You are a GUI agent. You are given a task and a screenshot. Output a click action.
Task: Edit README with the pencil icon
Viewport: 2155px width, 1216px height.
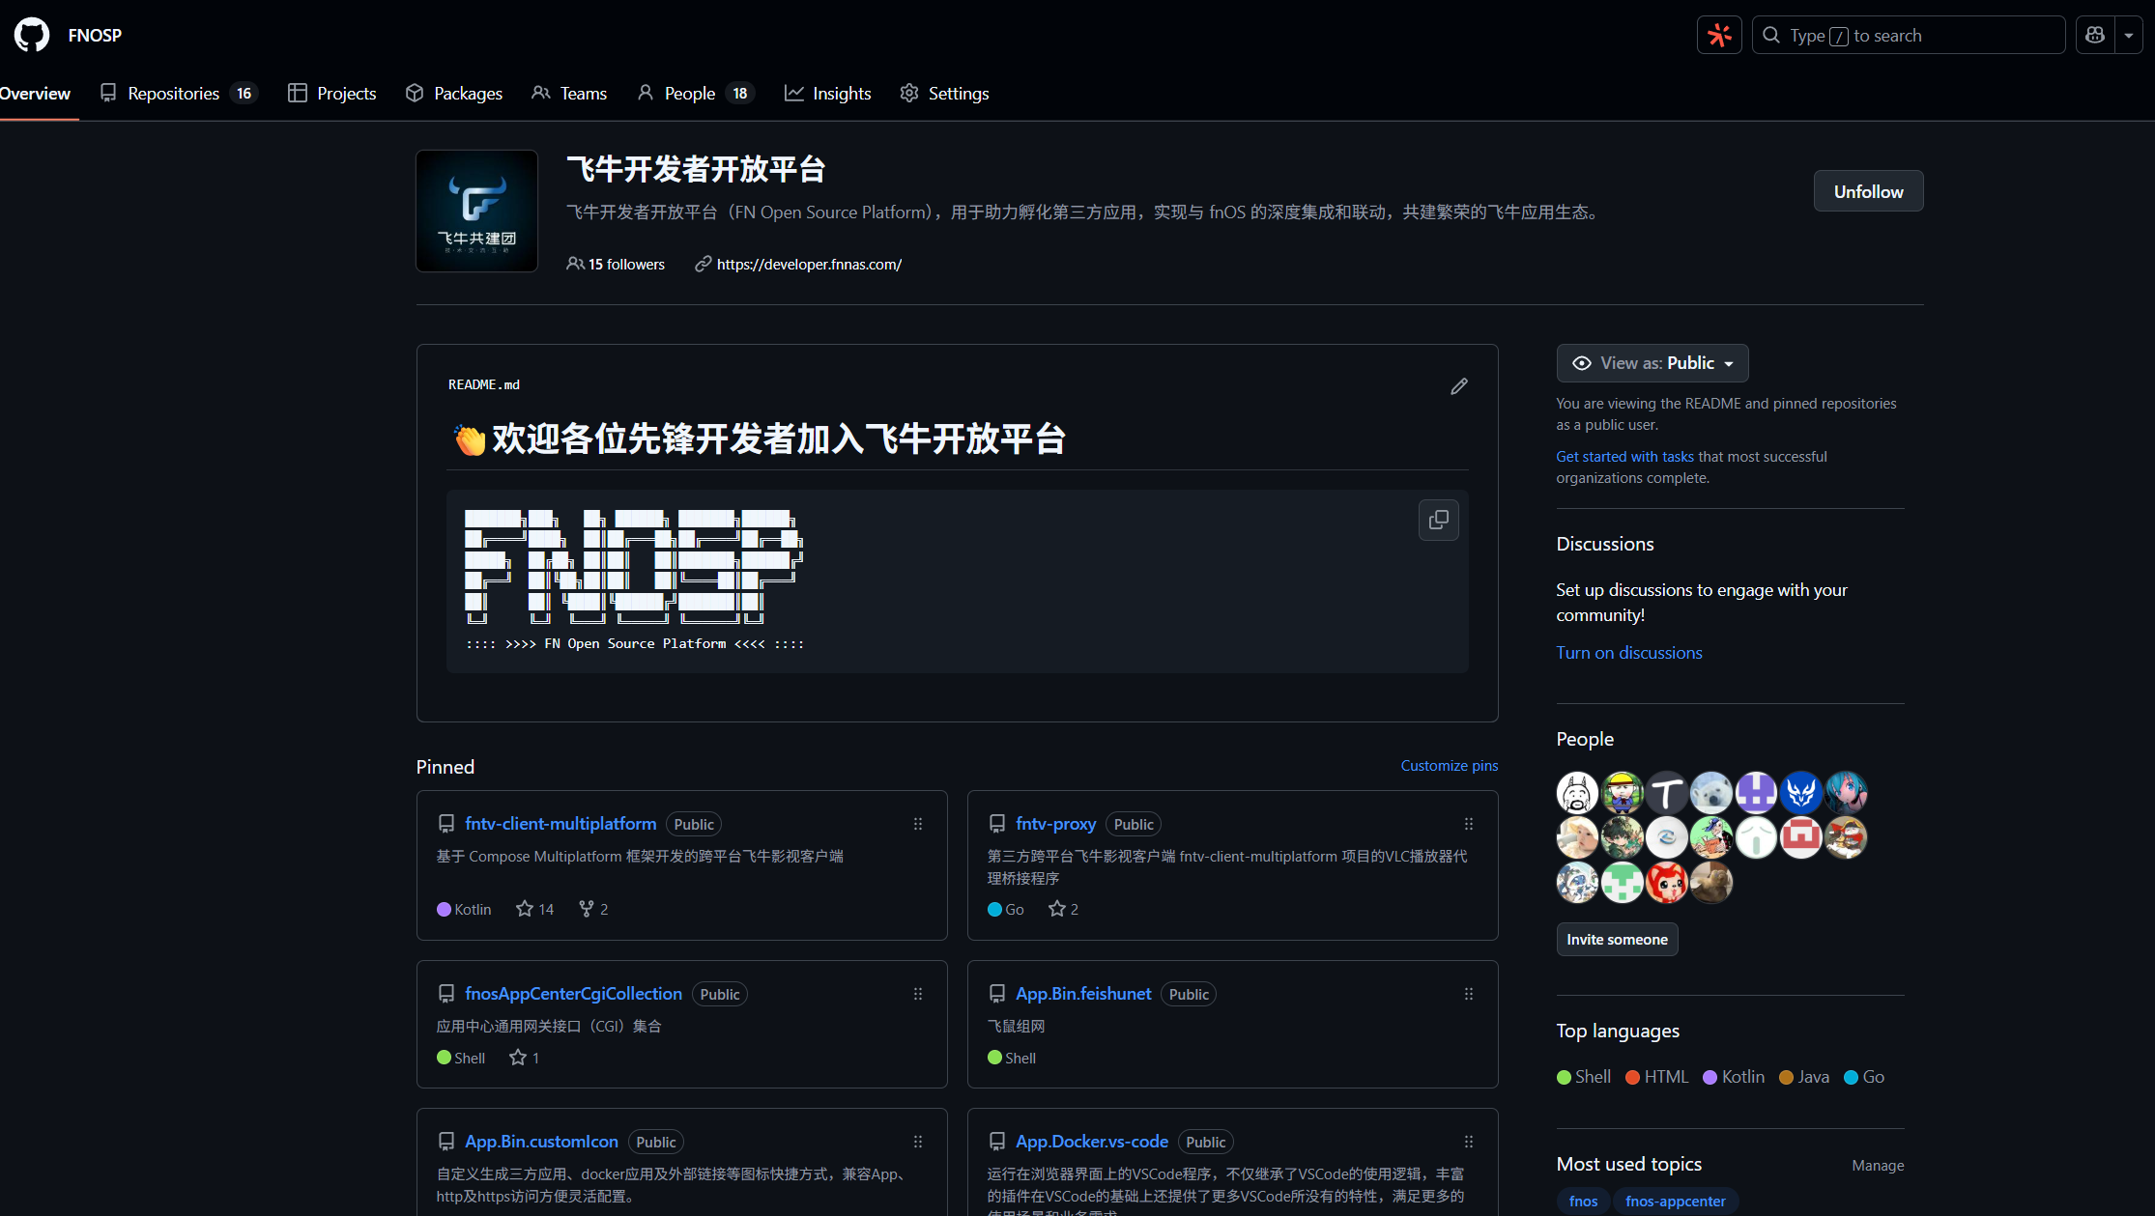point(1459,386)
